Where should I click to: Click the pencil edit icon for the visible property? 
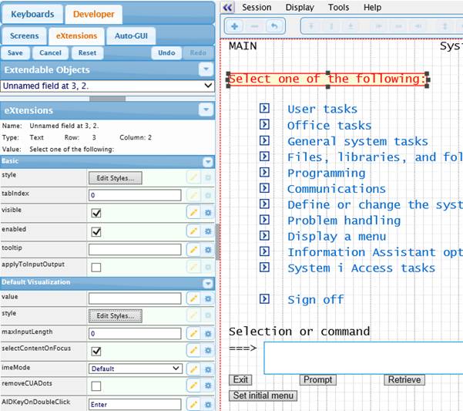(193, 214)
